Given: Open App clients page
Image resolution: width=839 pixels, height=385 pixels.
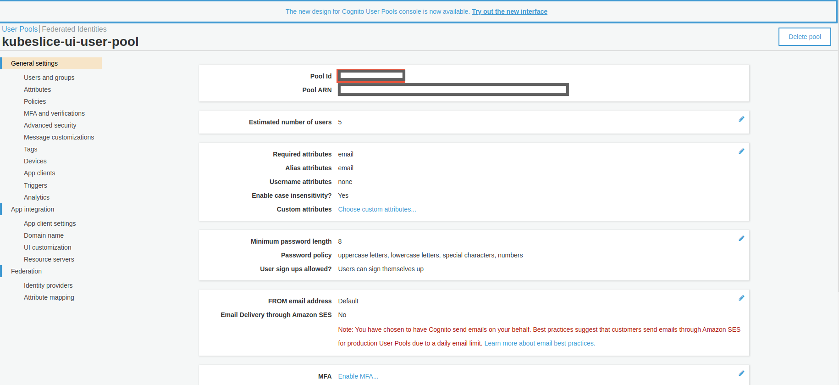Looking at the screenshot, I should coord(39,173).
